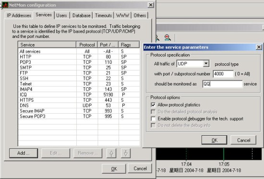Image resolution: width=264 pixels, height=179 pixels.
Task: Confirm service parameters with OK button
Action: 214,140
